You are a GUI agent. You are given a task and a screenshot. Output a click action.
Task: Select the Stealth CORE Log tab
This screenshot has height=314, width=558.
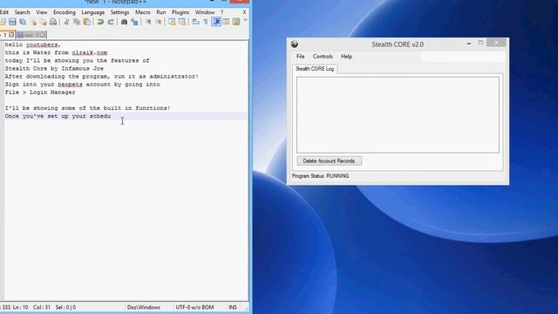315,69
